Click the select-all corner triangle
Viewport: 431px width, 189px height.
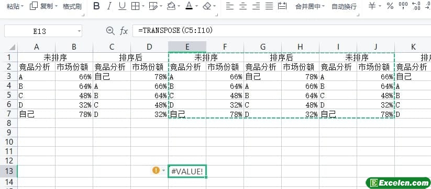12,47
